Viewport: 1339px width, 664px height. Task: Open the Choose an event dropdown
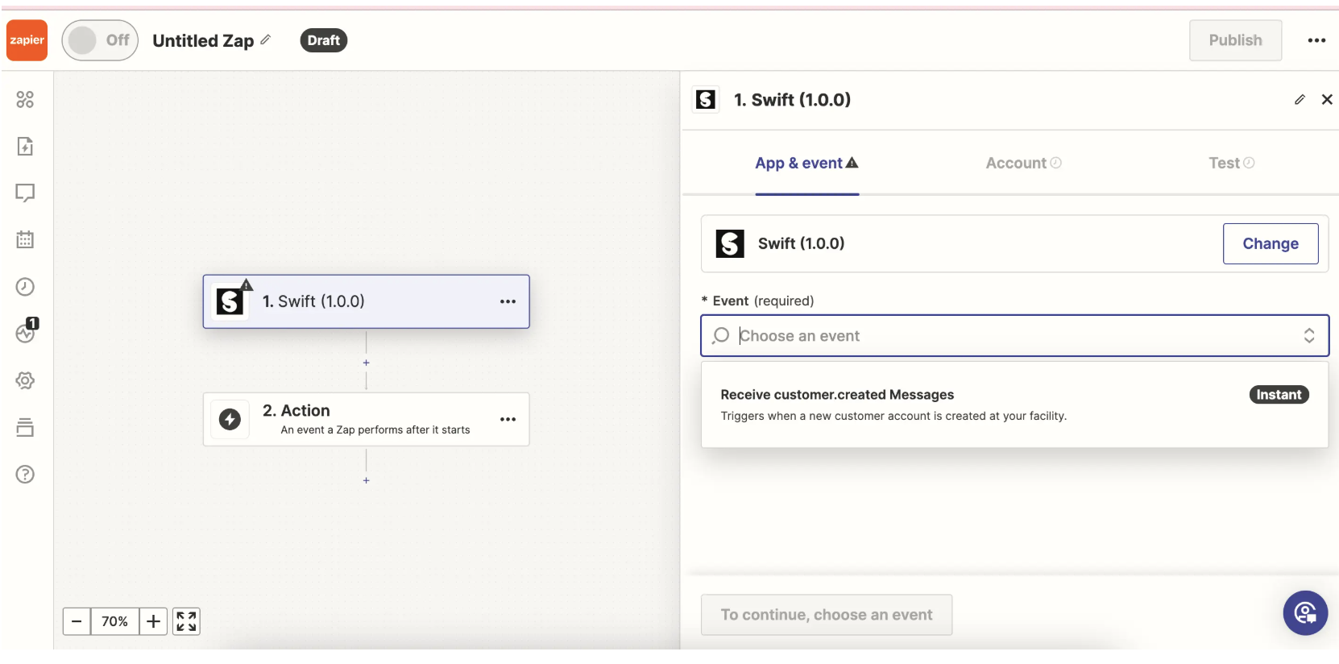[1014, 336]
